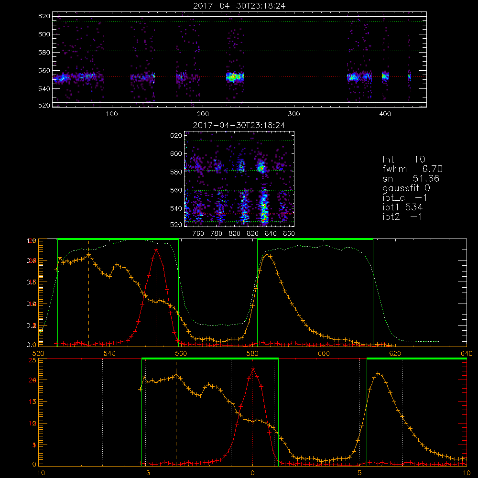Click x-axis label 540 of third profile plot
Screen dimensions: 478x478
tap(110, 353)
